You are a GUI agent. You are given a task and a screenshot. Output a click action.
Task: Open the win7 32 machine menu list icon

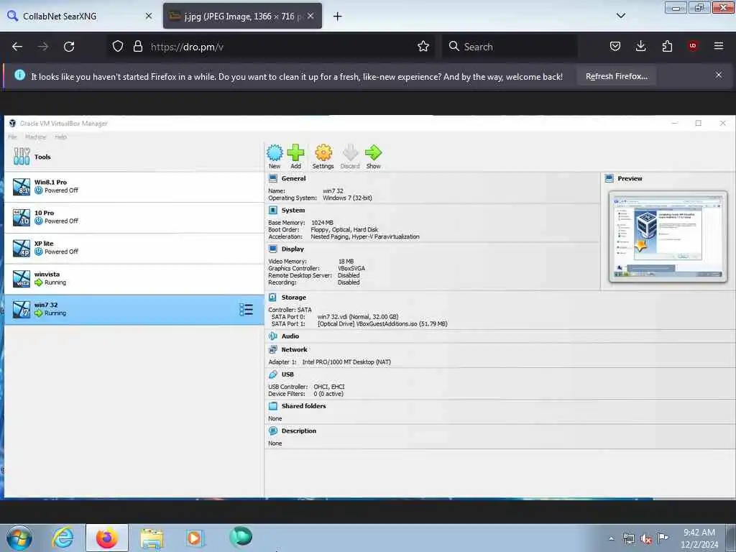[x=246, y=309]
